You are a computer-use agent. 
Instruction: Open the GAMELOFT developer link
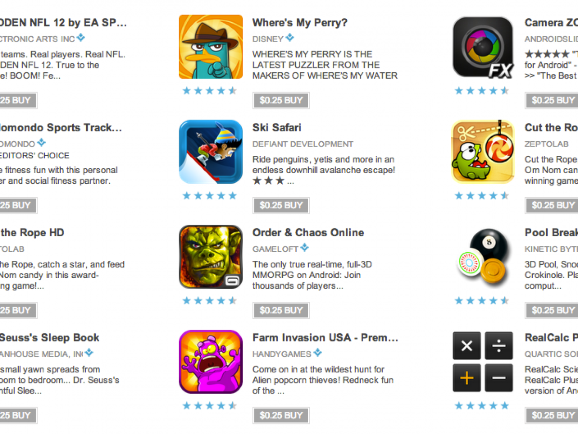tap(276, 249)
